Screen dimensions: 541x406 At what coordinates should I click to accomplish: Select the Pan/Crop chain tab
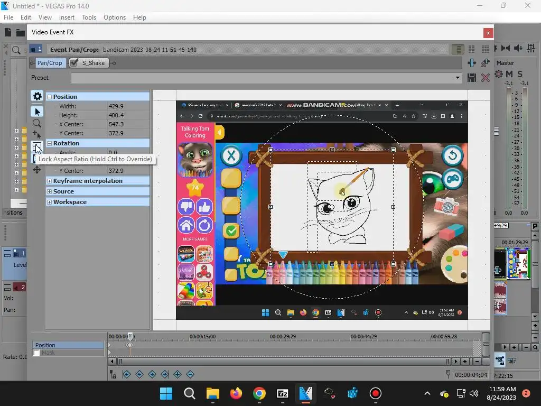pyautogui.click(x=50, y=63)
